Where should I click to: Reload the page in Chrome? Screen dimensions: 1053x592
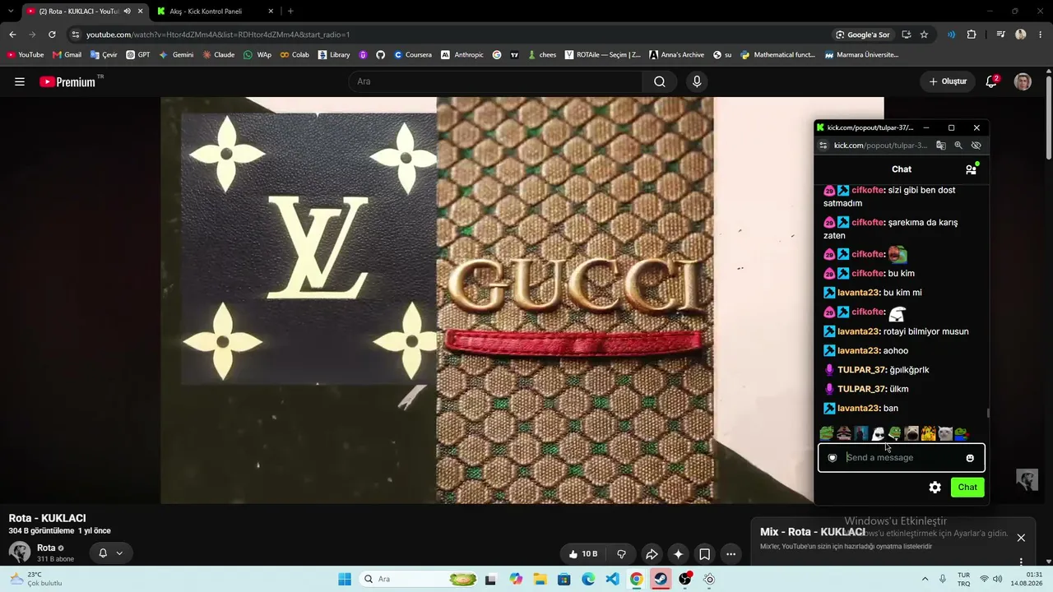[52, 35]
